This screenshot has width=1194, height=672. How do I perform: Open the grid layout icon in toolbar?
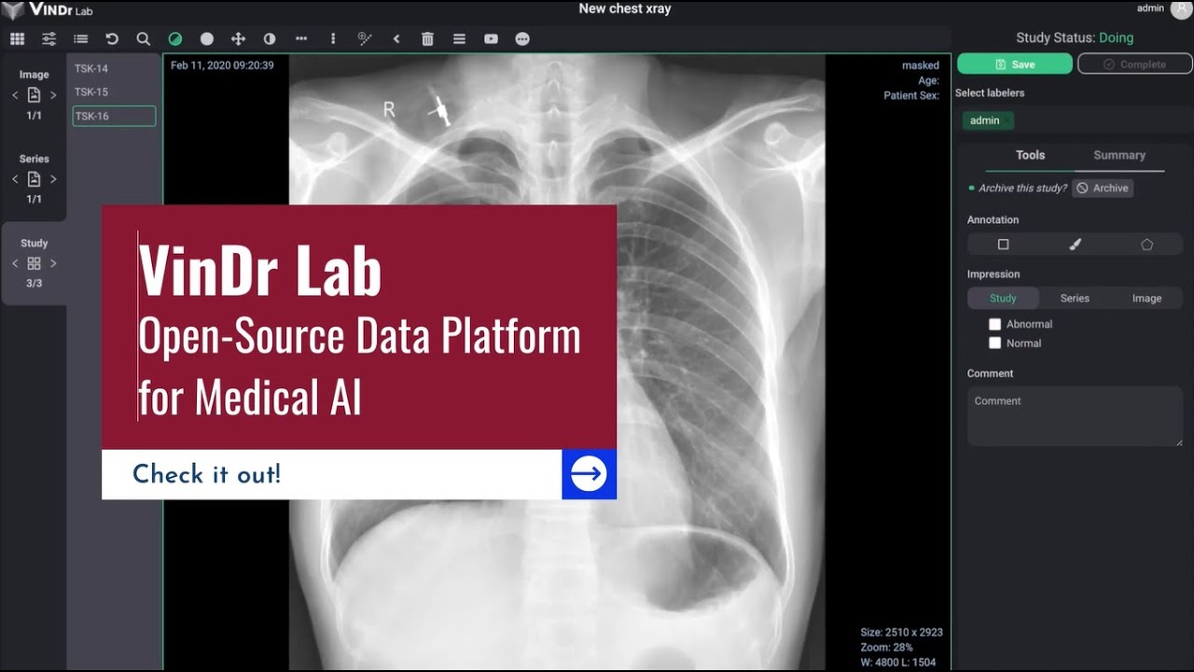tap(17, 39)
